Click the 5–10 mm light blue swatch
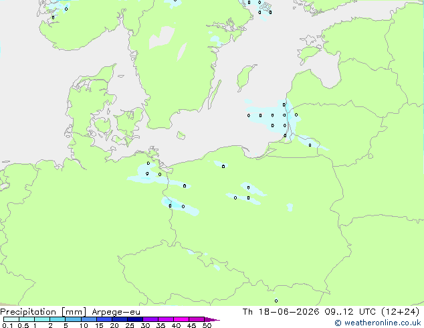 (x=73, y=319)
